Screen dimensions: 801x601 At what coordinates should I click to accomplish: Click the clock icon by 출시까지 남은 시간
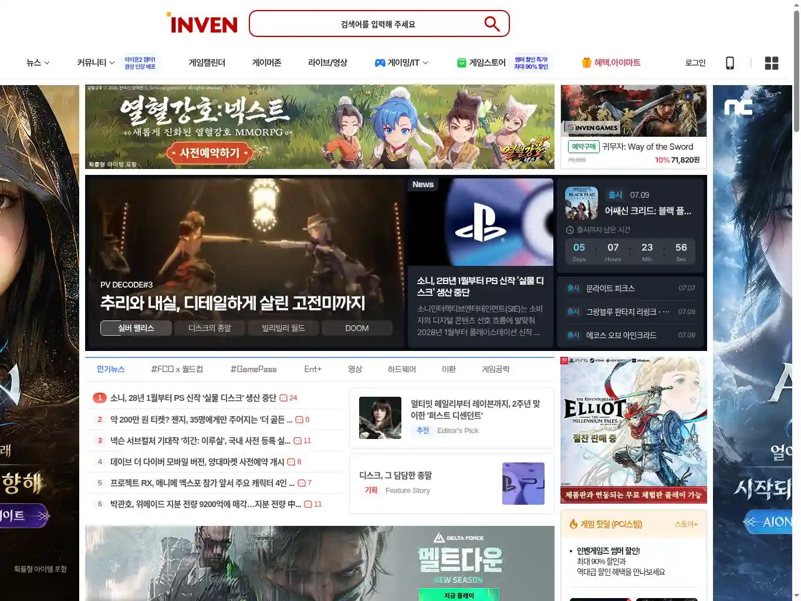point(570,230)
